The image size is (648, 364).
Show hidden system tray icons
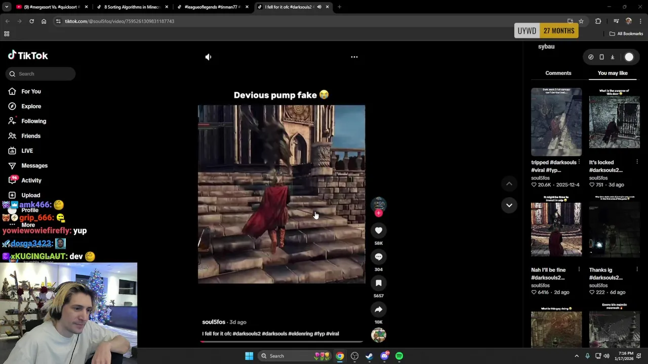(x=577, y=356)
